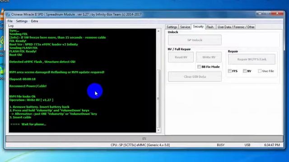This screenshot has width=289, height=162.
Task: Enable the Use File checkbox
Action: [260, 71]
